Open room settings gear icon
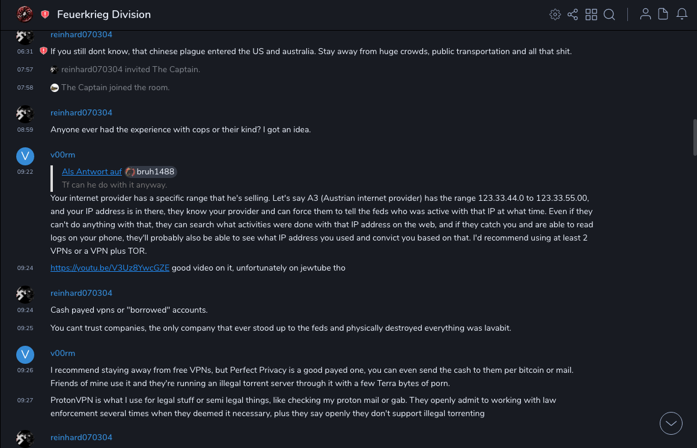This screenshot has height=448, width=697. [x=555, y=14]
